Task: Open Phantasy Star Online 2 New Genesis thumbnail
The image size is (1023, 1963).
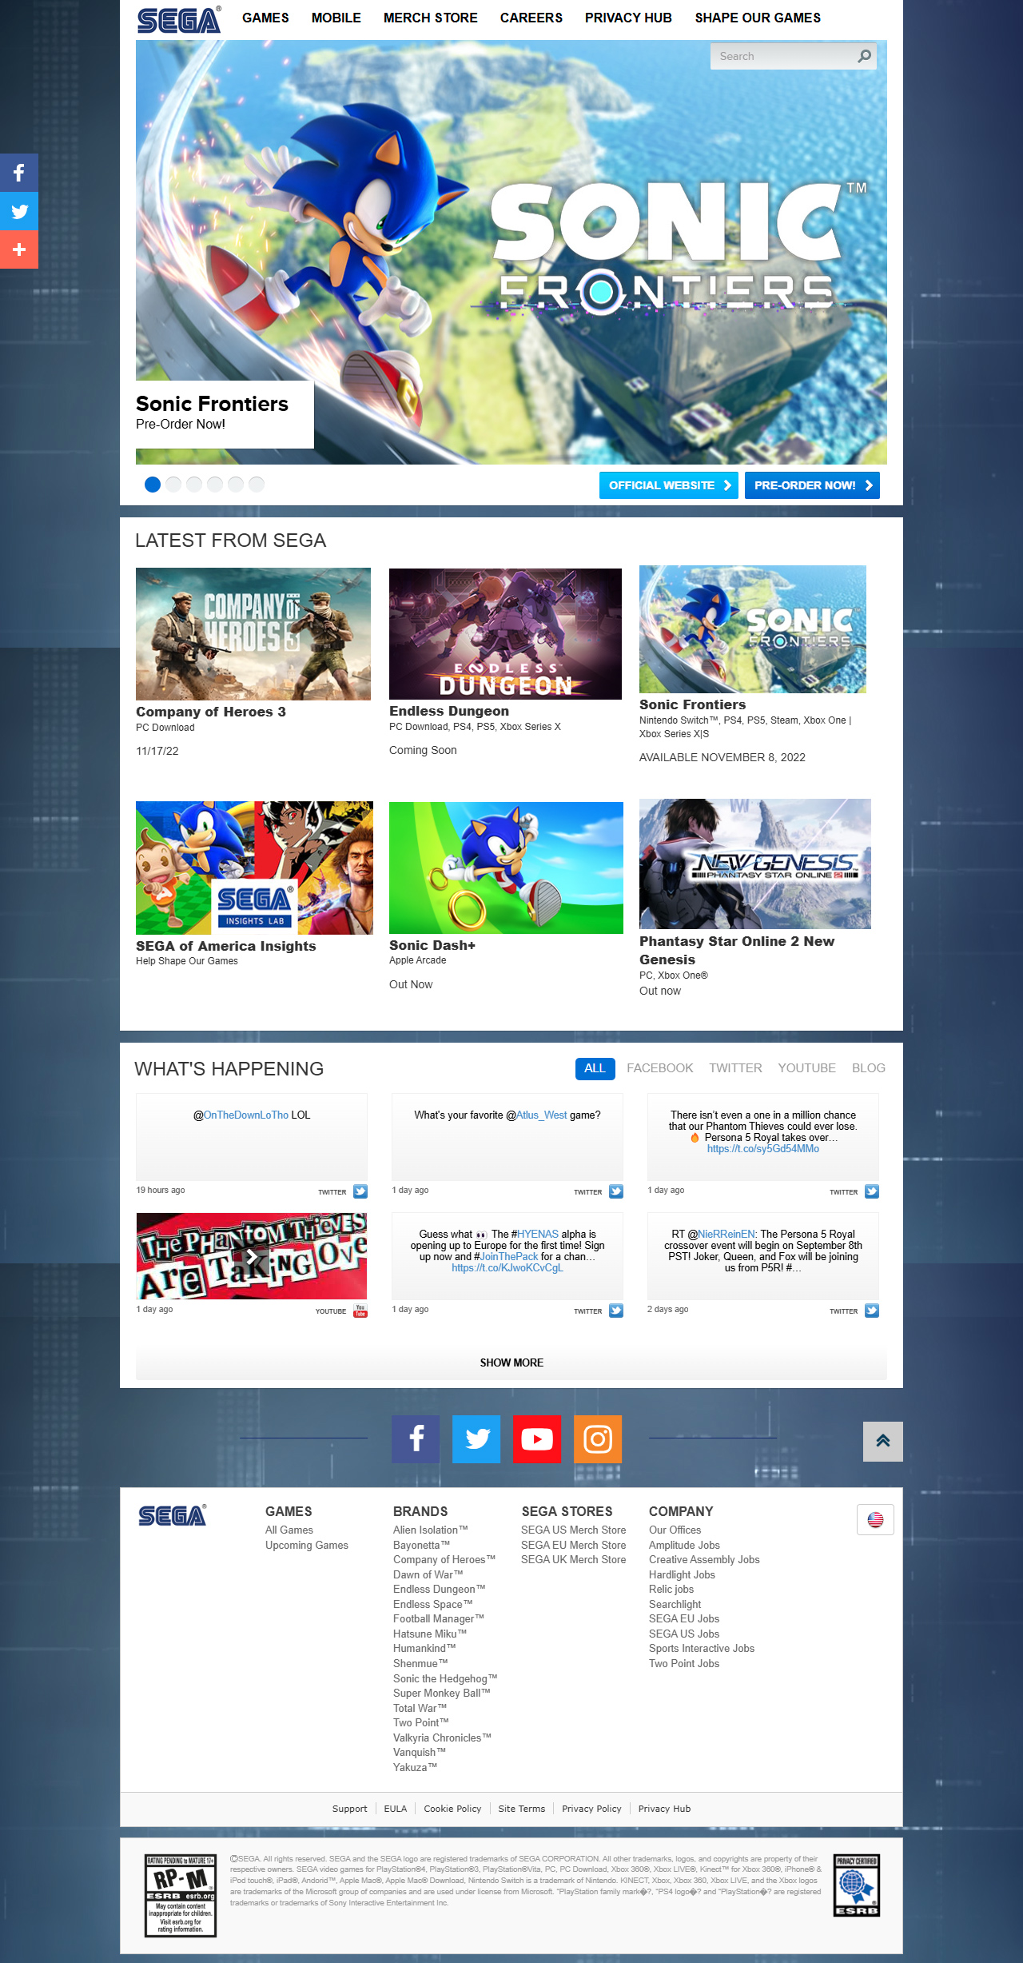Action: [x=755, y=864]
